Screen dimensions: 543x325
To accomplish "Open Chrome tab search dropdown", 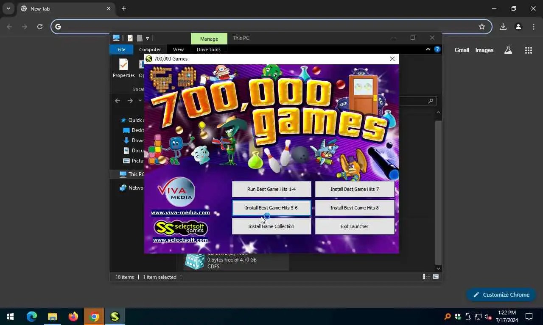I will pyautogui.click(x=8, y=8).
